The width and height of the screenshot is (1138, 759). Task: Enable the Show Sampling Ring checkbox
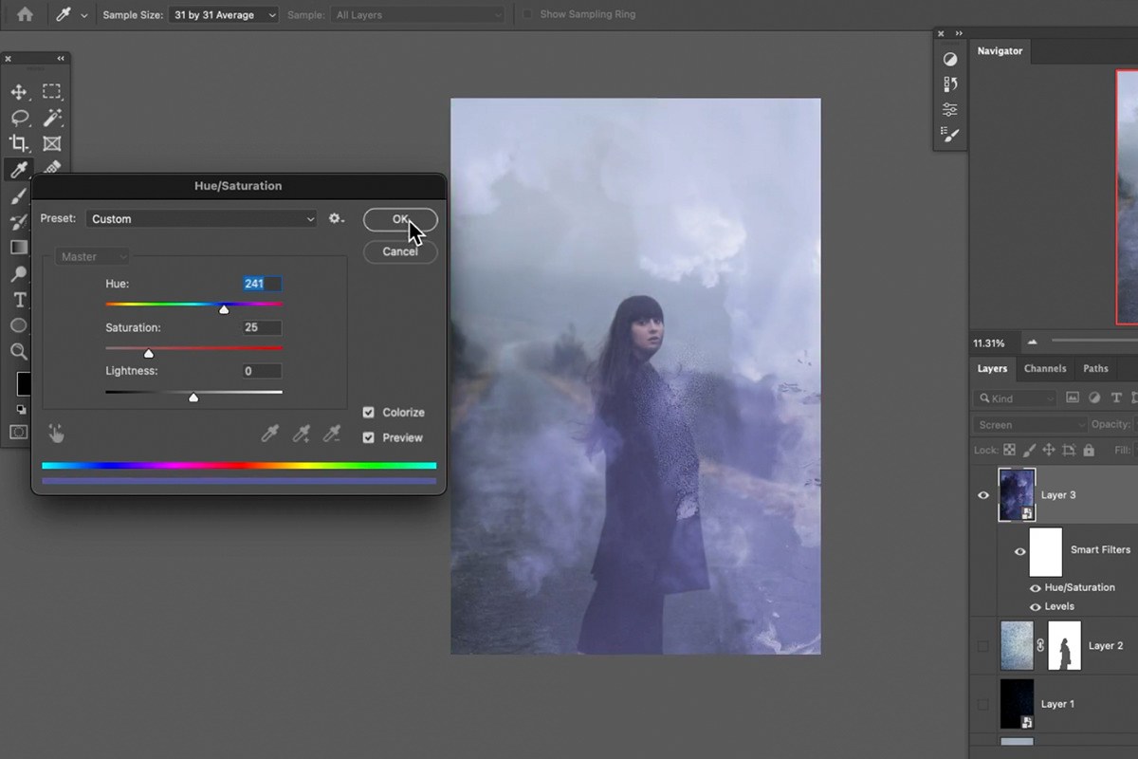click(527, 15)
